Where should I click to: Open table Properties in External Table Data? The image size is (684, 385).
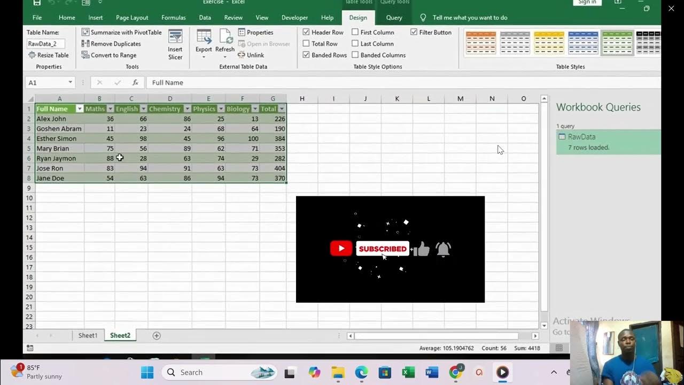255,32
